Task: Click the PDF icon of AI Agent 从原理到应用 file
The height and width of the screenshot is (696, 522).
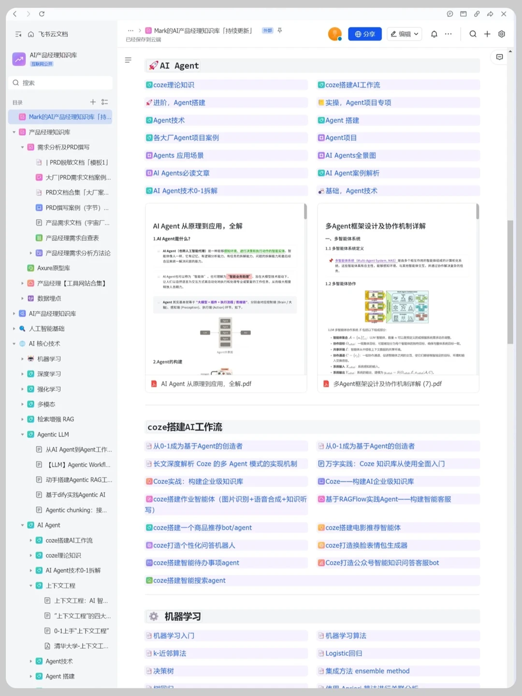Action: click(x=154, y=384)
